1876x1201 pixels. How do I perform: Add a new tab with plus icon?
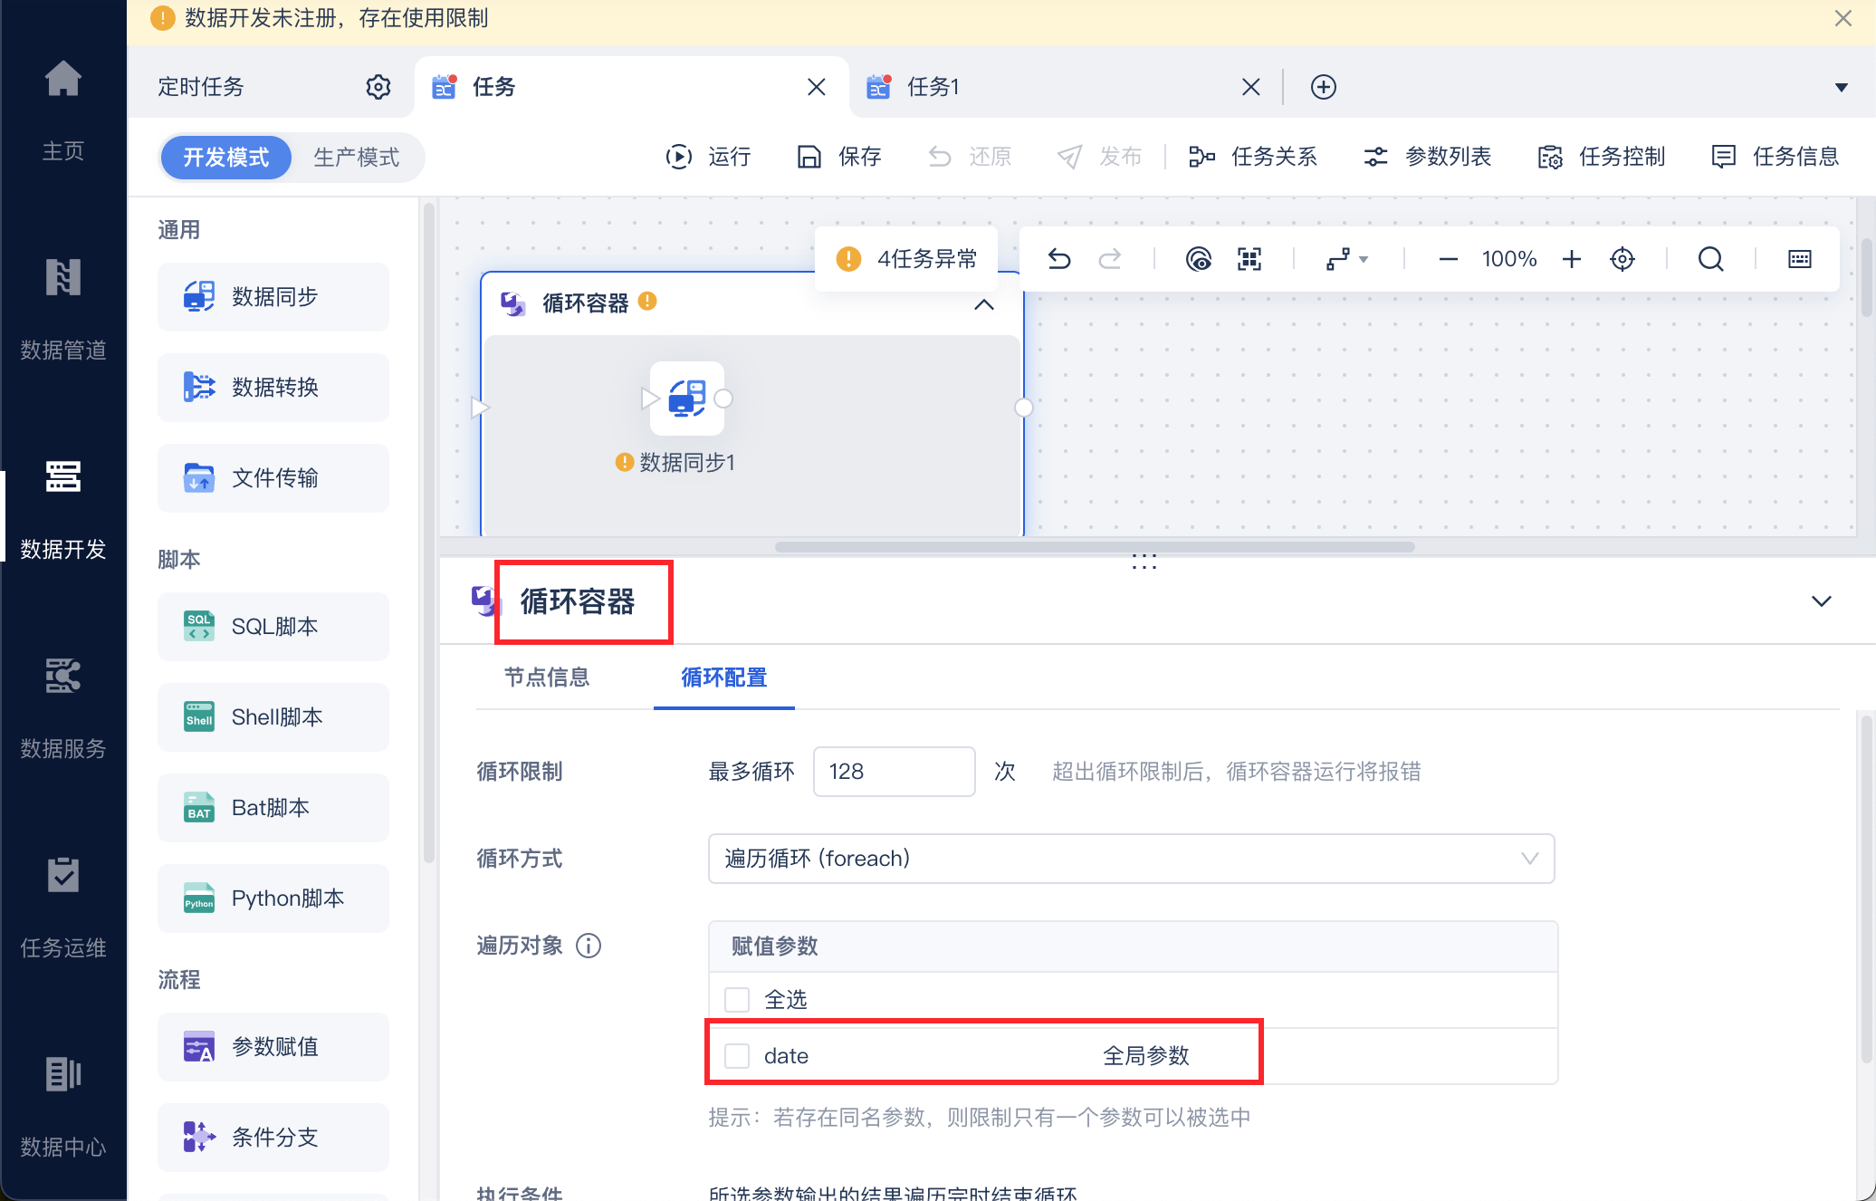(x=1323, y=87)
